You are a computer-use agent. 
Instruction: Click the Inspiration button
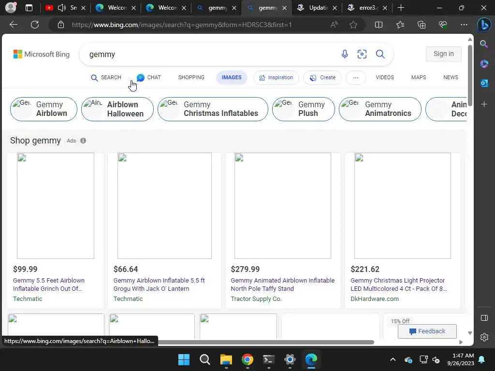[x=276, y=78]
